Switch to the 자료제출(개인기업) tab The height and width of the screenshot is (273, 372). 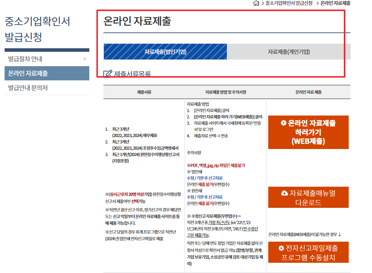pos(288,51)
